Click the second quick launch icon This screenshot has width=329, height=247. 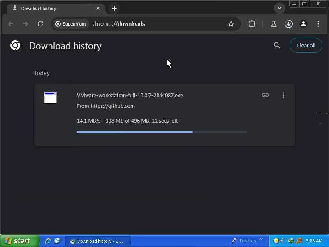pyautogui.click(x=57, y=241)
